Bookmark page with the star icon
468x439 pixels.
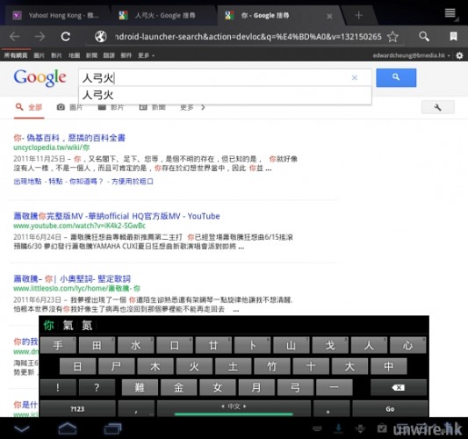[x=392, y=37]
